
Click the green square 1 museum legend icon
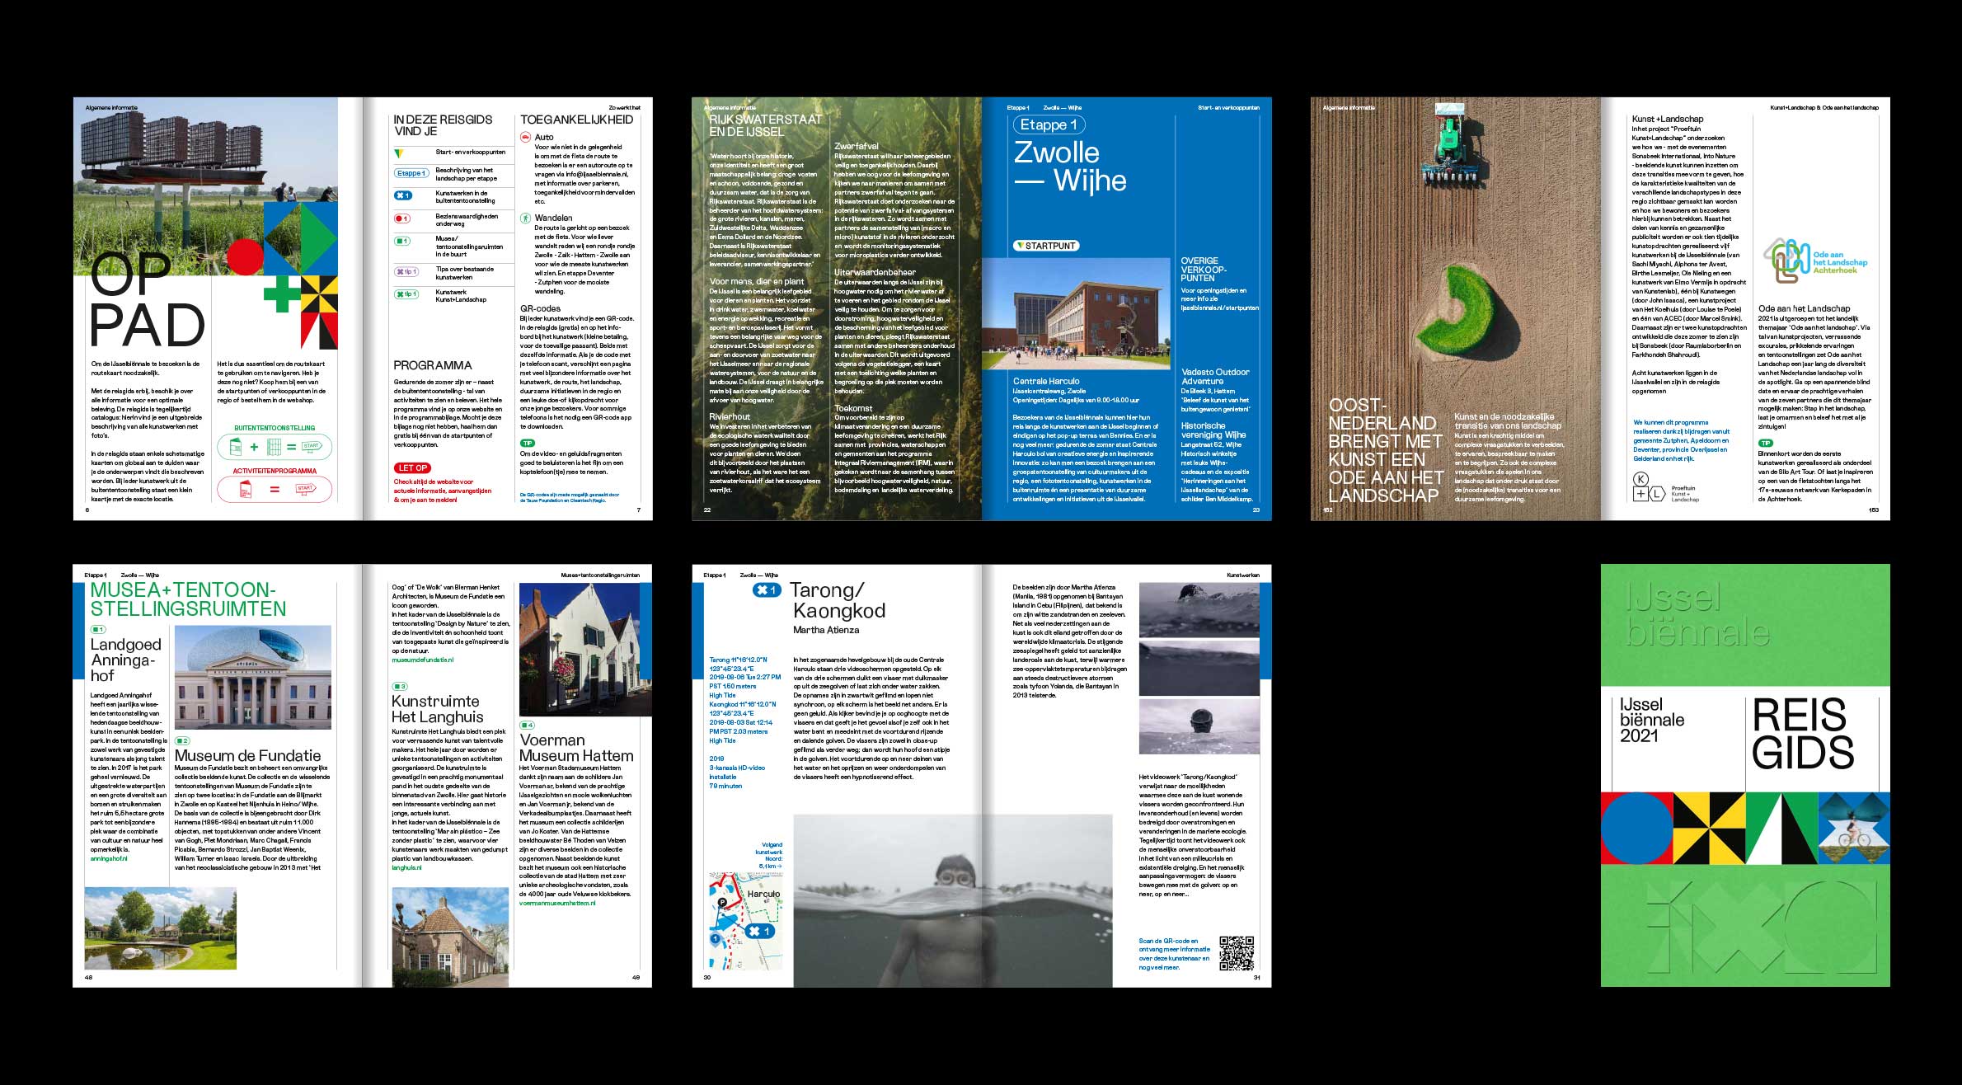coord(401,242)
